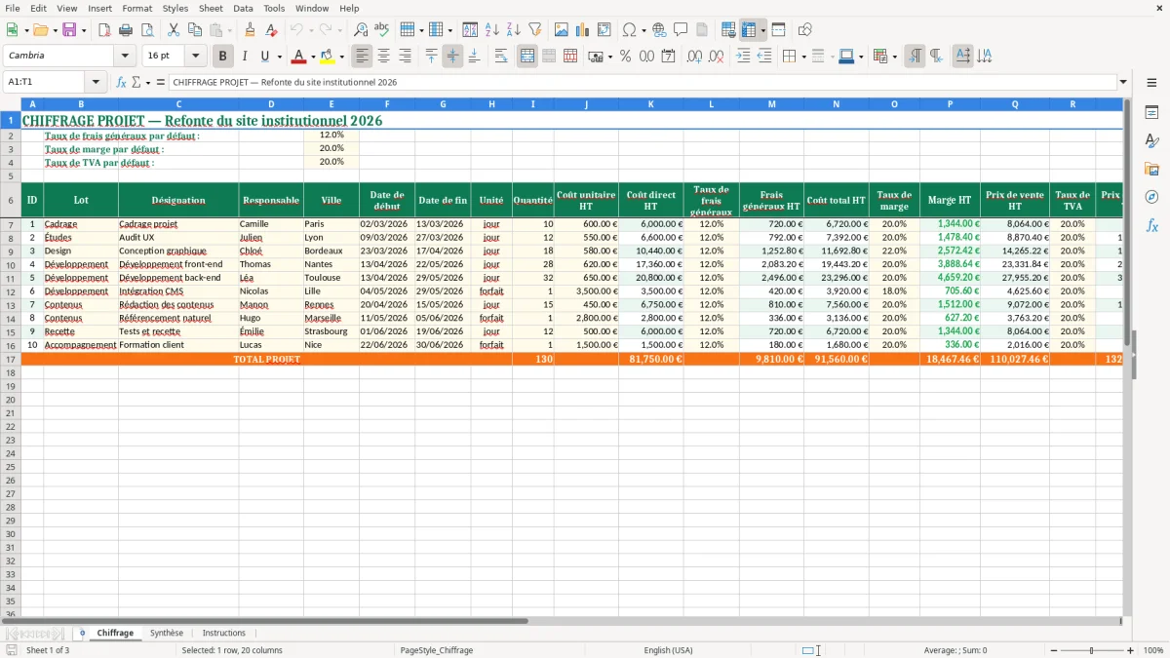Toggle Bold formatting

[x=223, y=57]
